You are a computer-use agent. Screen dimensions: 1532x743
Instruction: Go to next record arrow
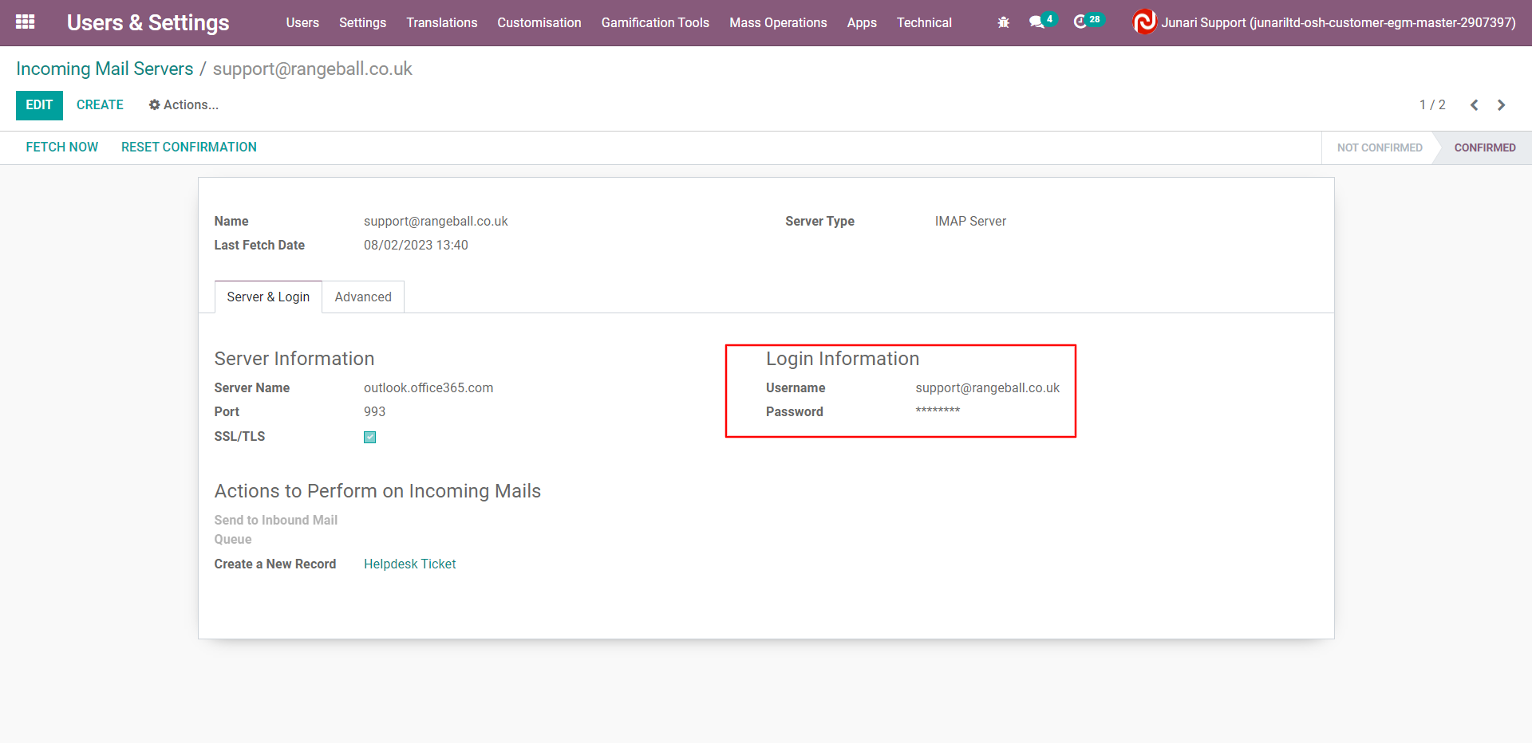1501,105
